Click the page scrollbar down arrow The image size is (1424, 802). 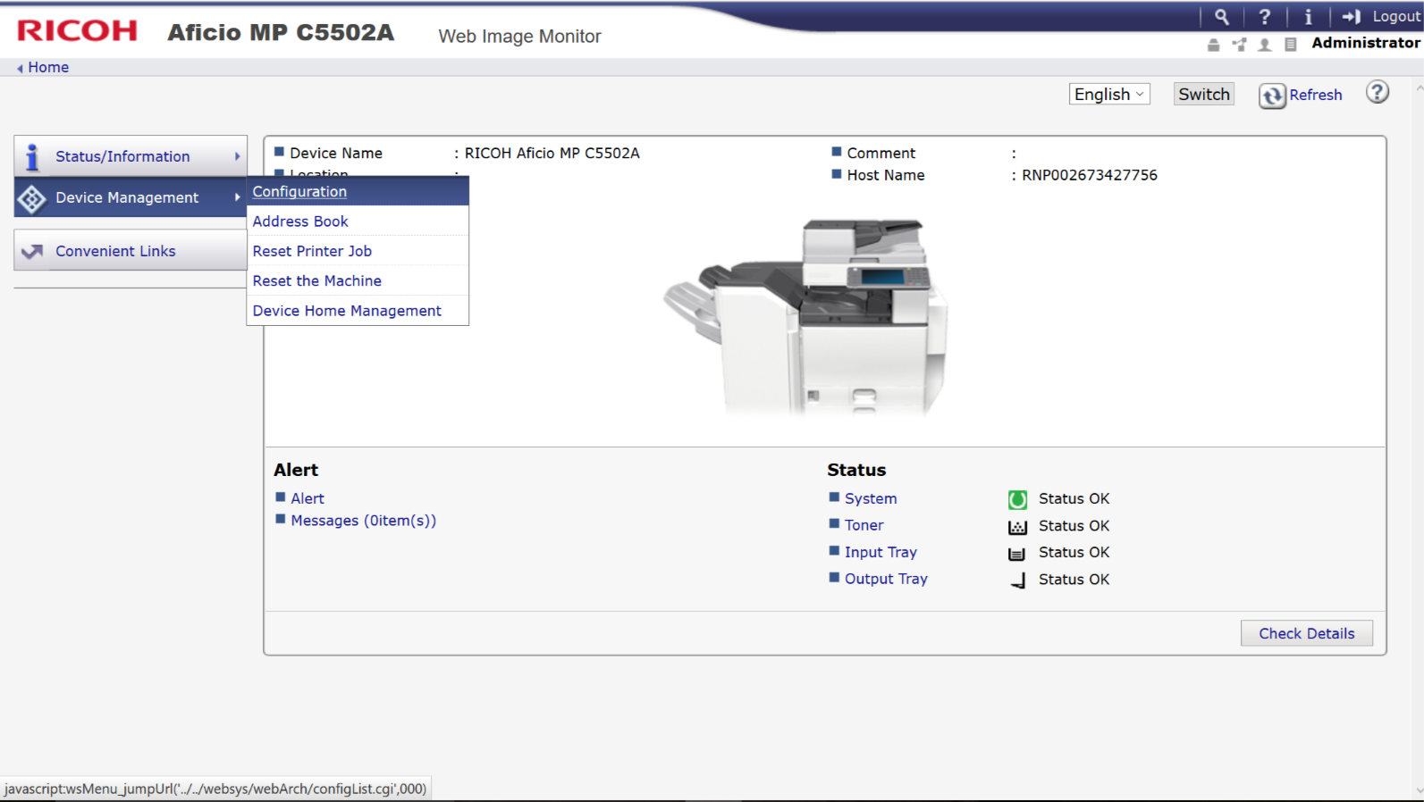[1419, 791]
